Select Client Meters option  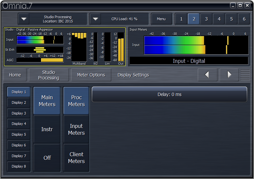(x=76, y=158)
